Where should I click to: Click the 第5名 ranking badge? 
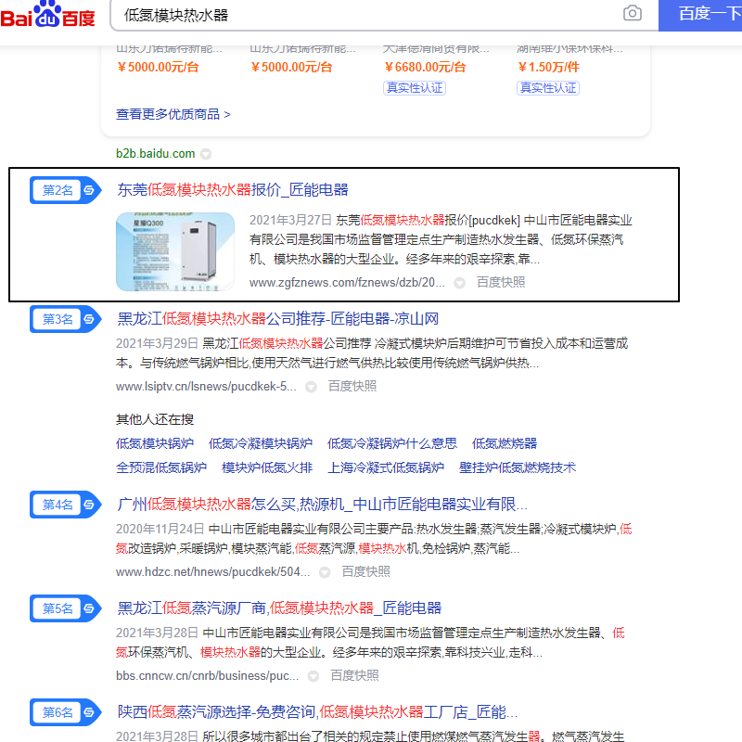click(65, 608)
